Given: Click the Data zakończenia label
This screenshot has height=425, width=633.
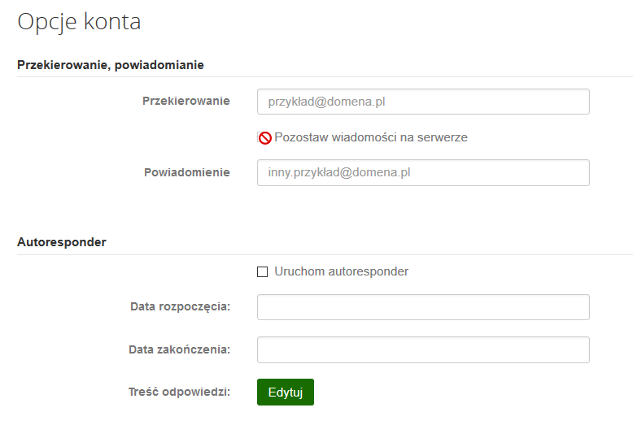Looking at the screenshot, I should tap(179, 349).
